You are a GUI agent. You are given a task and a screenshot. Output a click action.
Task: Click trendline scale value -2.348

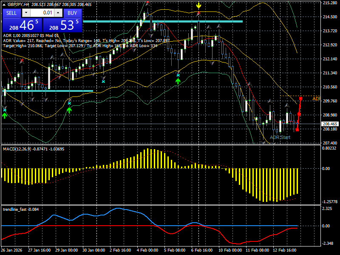pyautogui.click(x=328, y=243)
